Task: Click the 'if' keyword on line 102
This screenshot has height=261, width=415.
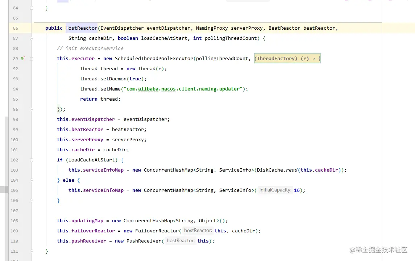Action: (60, 160)
